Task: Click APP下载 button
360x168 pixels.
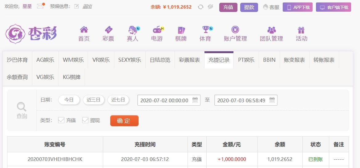Action: tap(297, 7)
